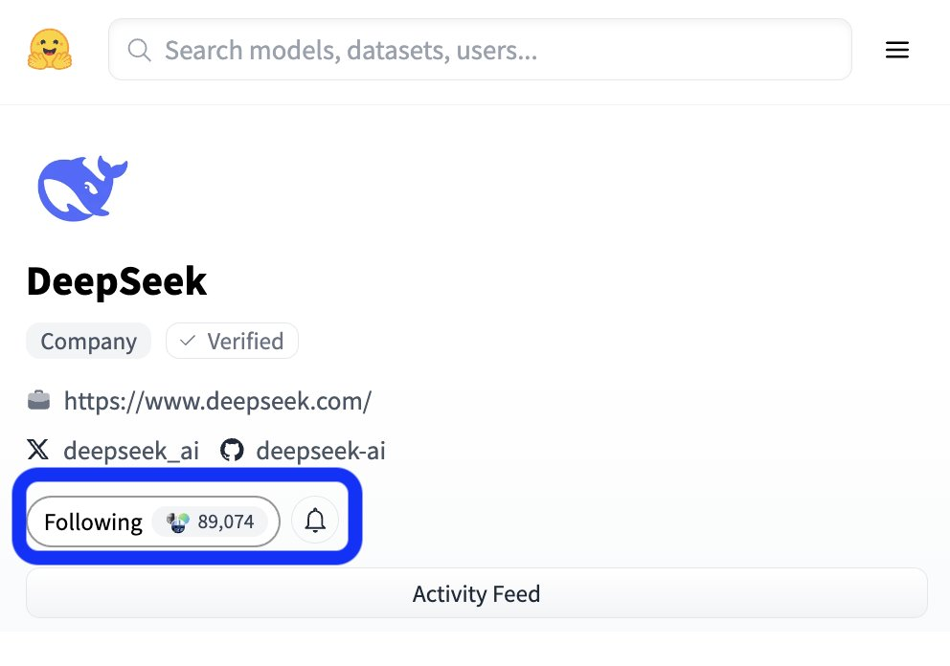
Task: Toggle the Following button
Action: click(x=93, y=522)
